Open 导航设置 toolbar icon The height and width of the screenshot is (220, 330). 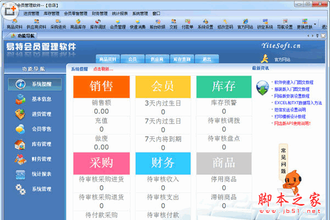(x=285, y=24)
